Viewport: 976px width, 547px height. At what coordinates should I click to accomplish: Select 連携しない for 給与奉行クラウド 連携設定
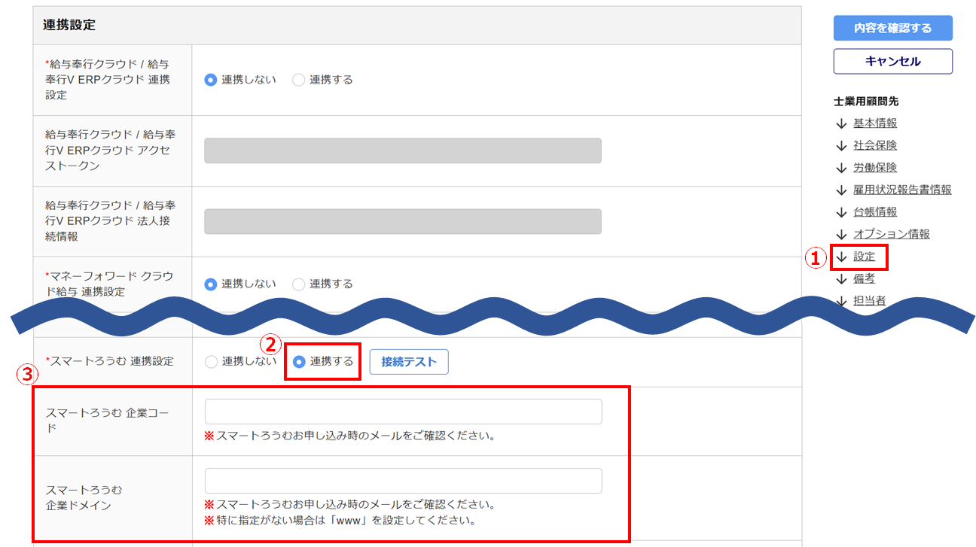[x=211, y=80]
